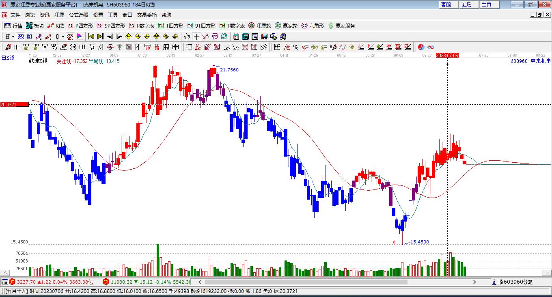Image resolution: width=552 pixels, height=297 pixels.
Task: Click the red dollar signal marker
Action: (394, 243)
